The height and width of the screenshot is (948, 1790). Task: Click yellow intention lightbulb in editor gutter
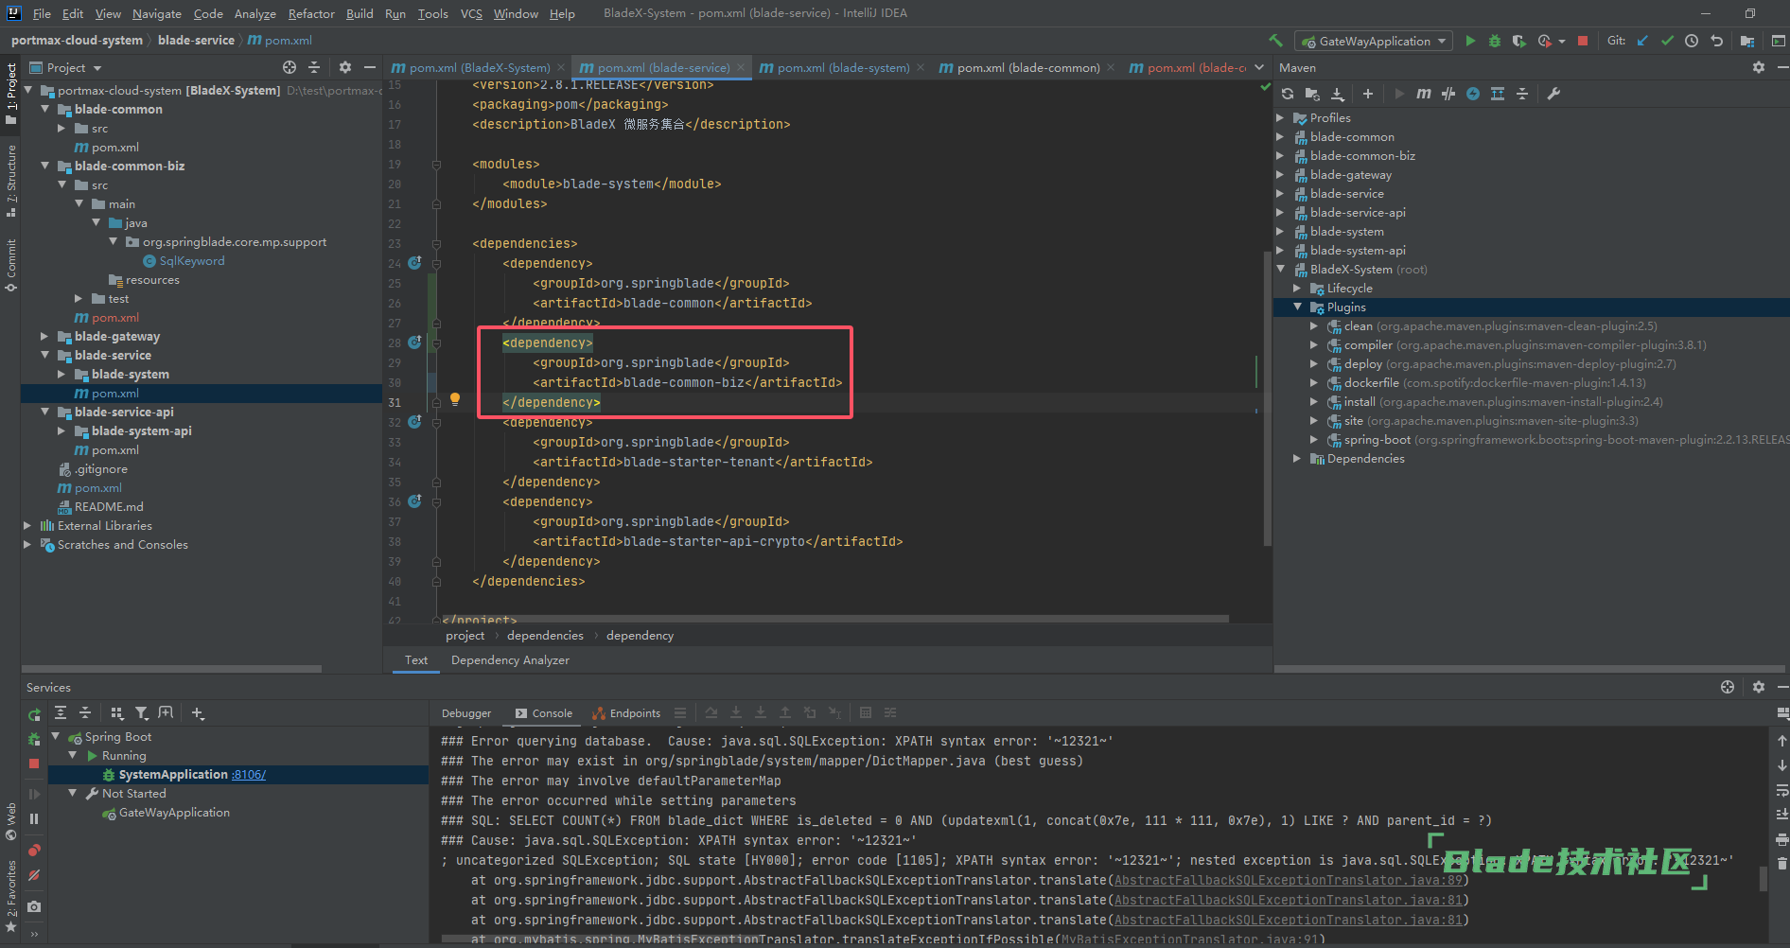[x=455, y=399]
